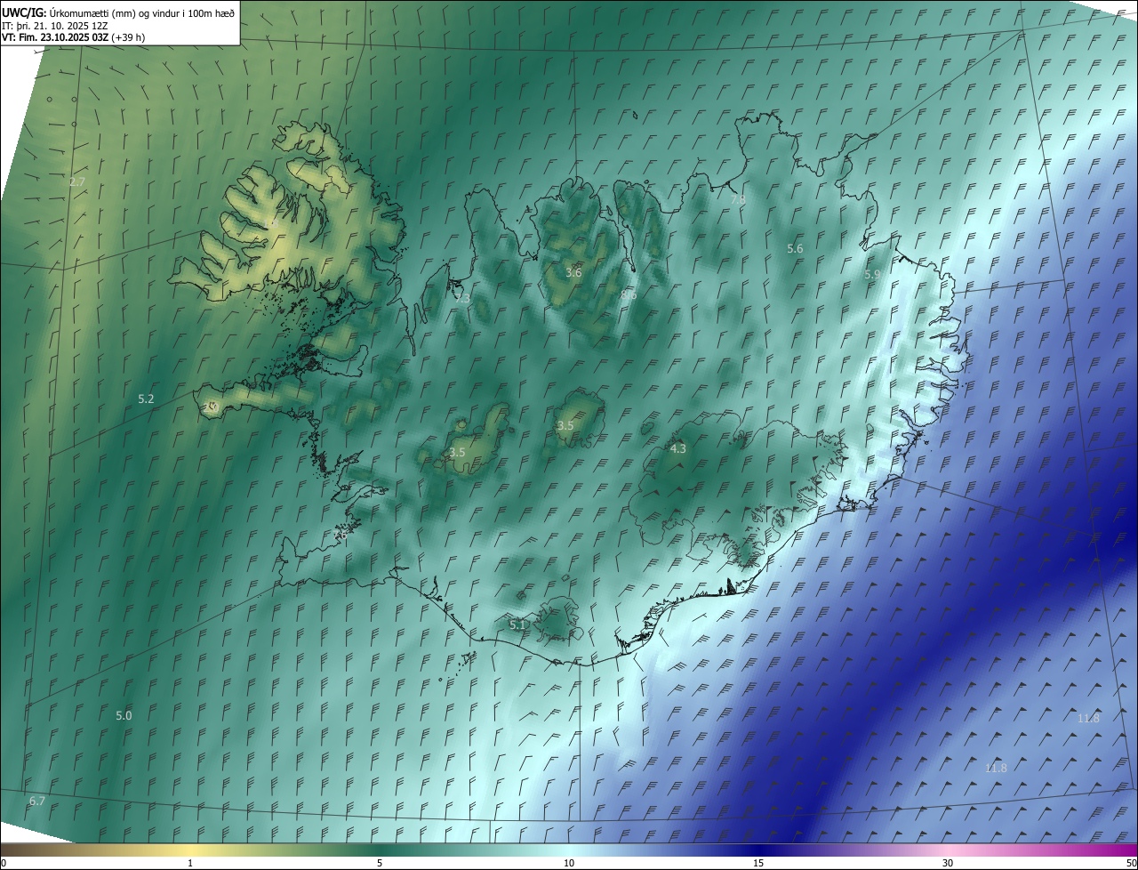The width and height of the screenshot is (1138, 870).
Task: Click the 7.8 value label on the map
Action: (738, 200)
